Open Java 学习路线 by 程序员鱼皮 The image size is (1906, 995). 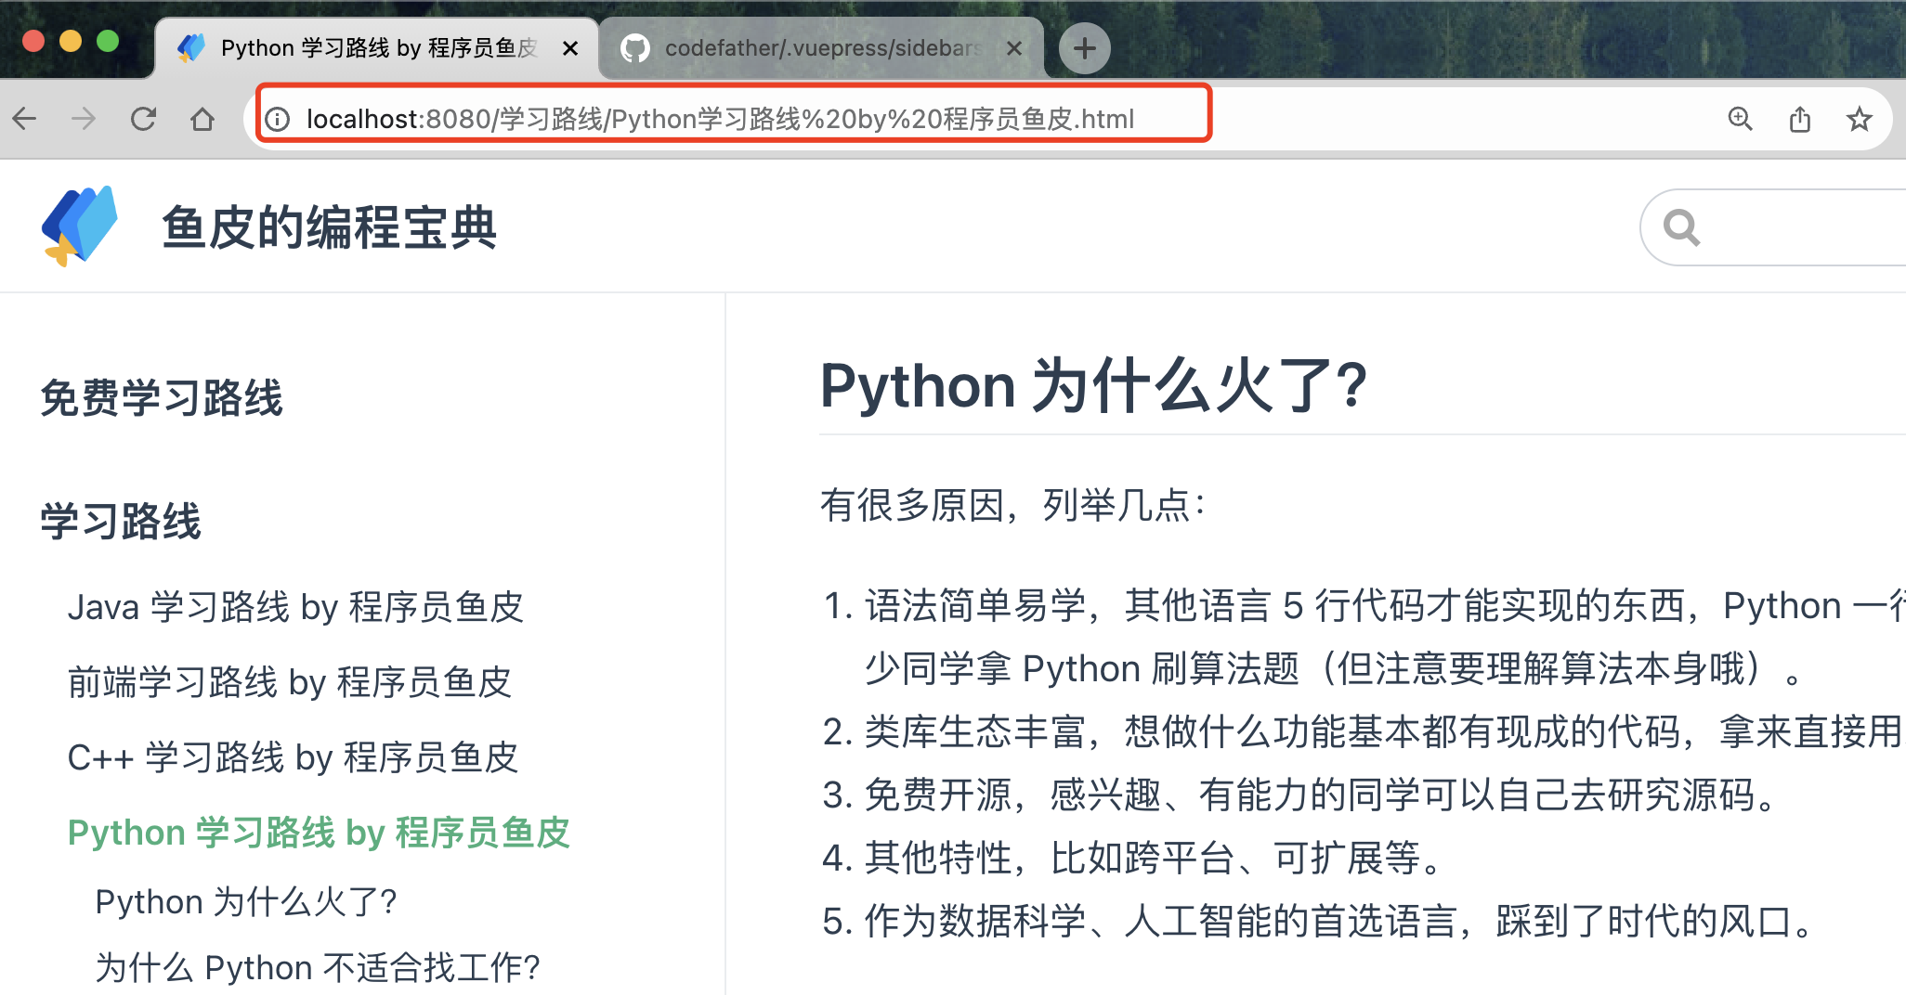coord(295,607)
